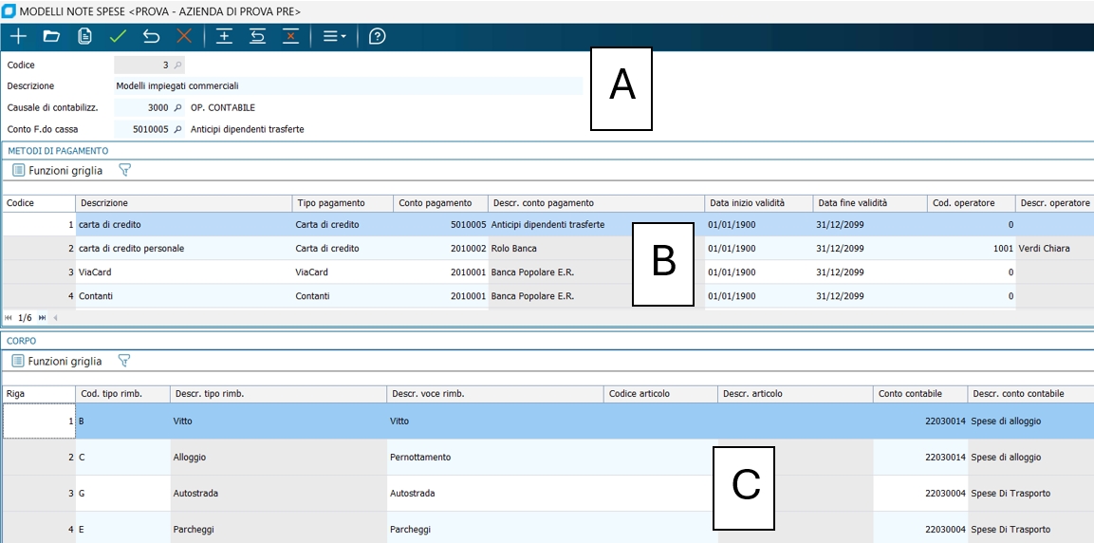Click the Descrizione input field
Viewport: 1094px width, 543px height.
click(x=347, y=86)
